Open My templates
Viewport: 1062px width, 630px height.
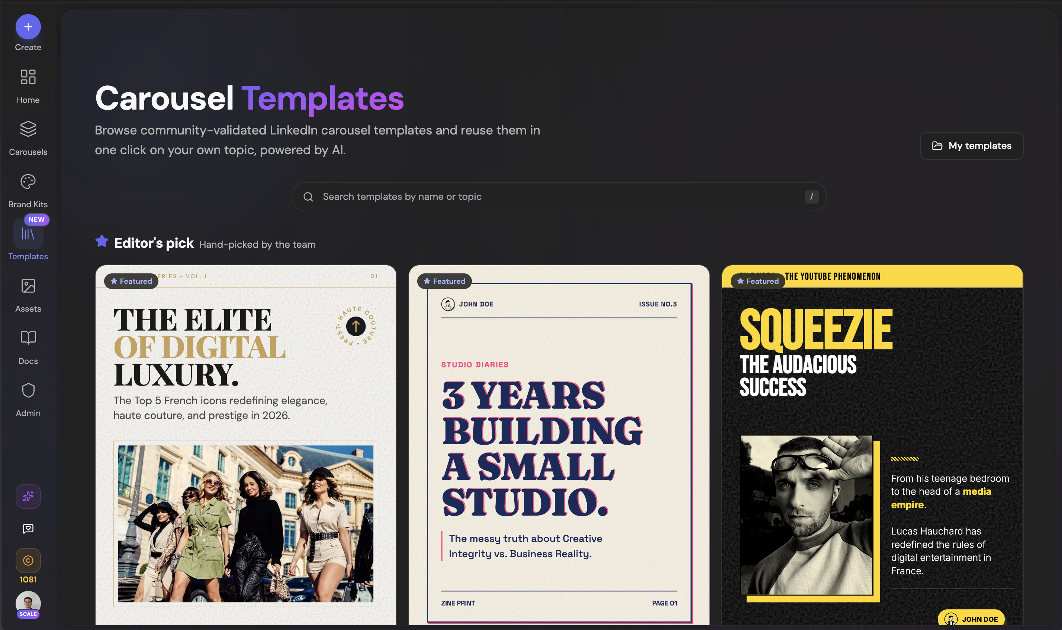click(972, 146)
